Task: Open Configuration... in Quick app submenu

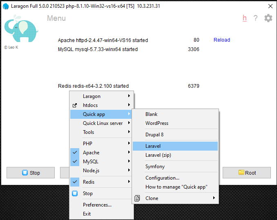Action: (175, 178)
